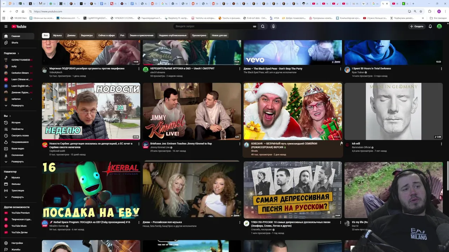Open YouTube Premium link

tap(18, 213)
